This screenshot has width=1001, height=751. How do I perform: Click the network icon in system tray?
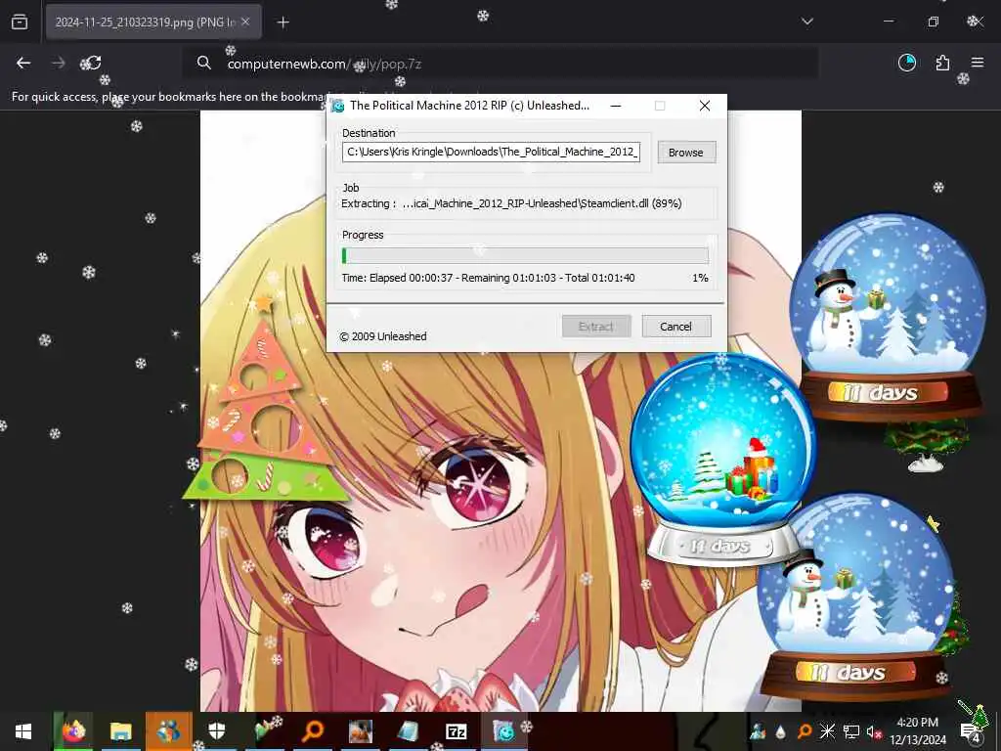(850, 731)
